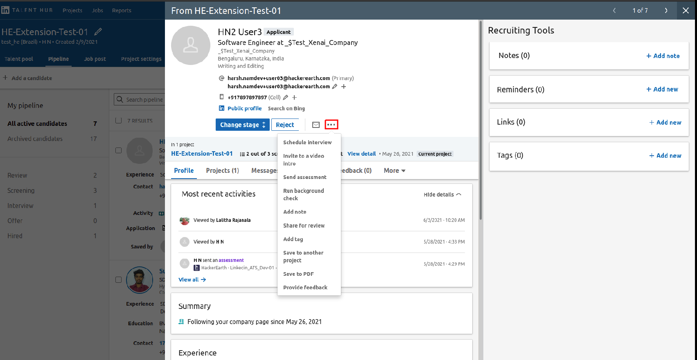Screen dimensions: 697x360
Task: Filter pipeline by Offer stage
Action: (52, 221)
